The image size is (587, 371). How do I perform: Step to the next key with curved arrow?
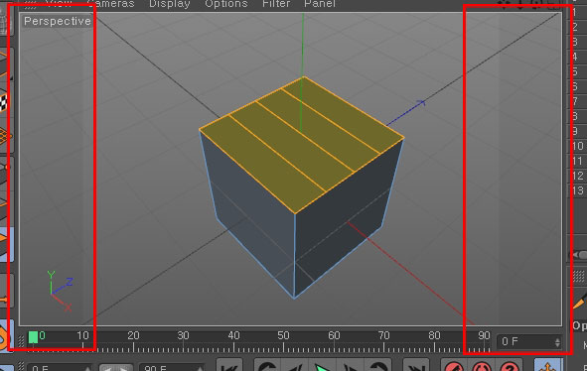point(377,365)
